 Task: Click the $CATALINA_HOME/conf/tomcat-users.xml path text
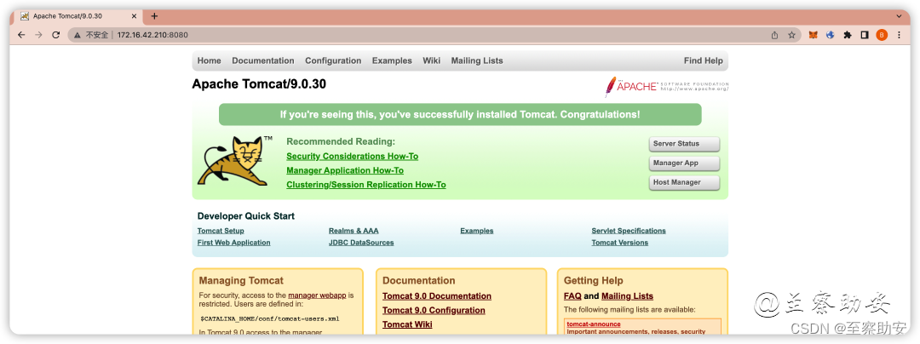click(270, 318)
